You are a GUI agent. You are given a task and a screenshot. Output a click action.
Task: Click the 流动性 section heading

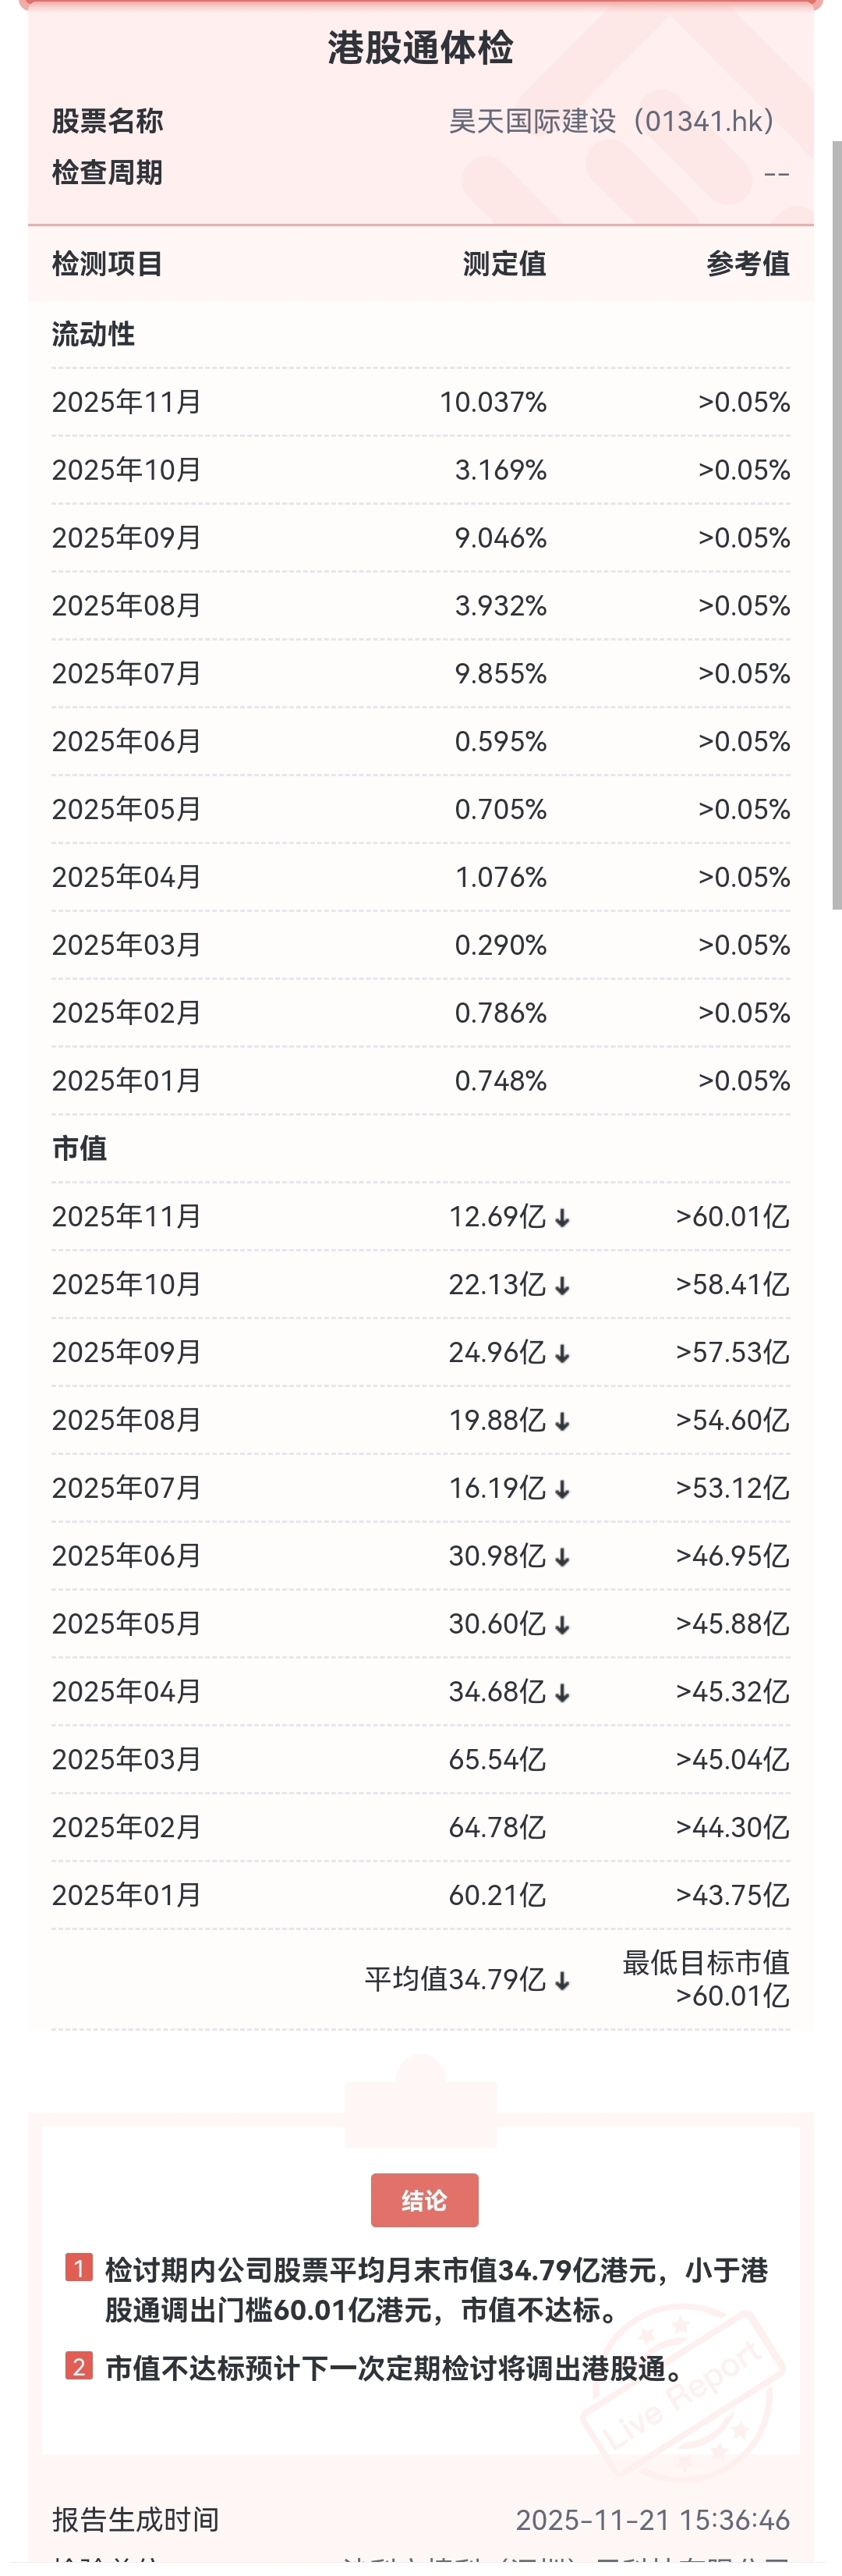94,334
